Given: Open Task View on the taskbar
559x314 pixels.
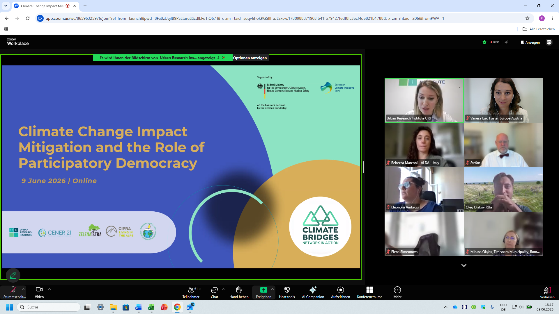Looking at the screenshot, I should click(87, 307).
